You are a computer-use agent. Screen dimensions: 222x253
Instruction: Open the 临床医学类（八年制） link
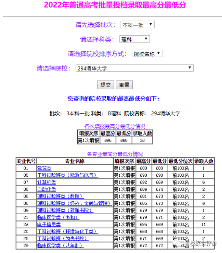click(61, 245)
